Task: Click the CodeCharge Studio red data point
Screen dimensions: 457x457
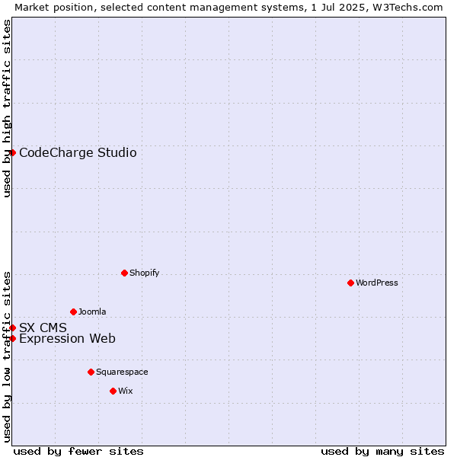Action: coord(12,153)
